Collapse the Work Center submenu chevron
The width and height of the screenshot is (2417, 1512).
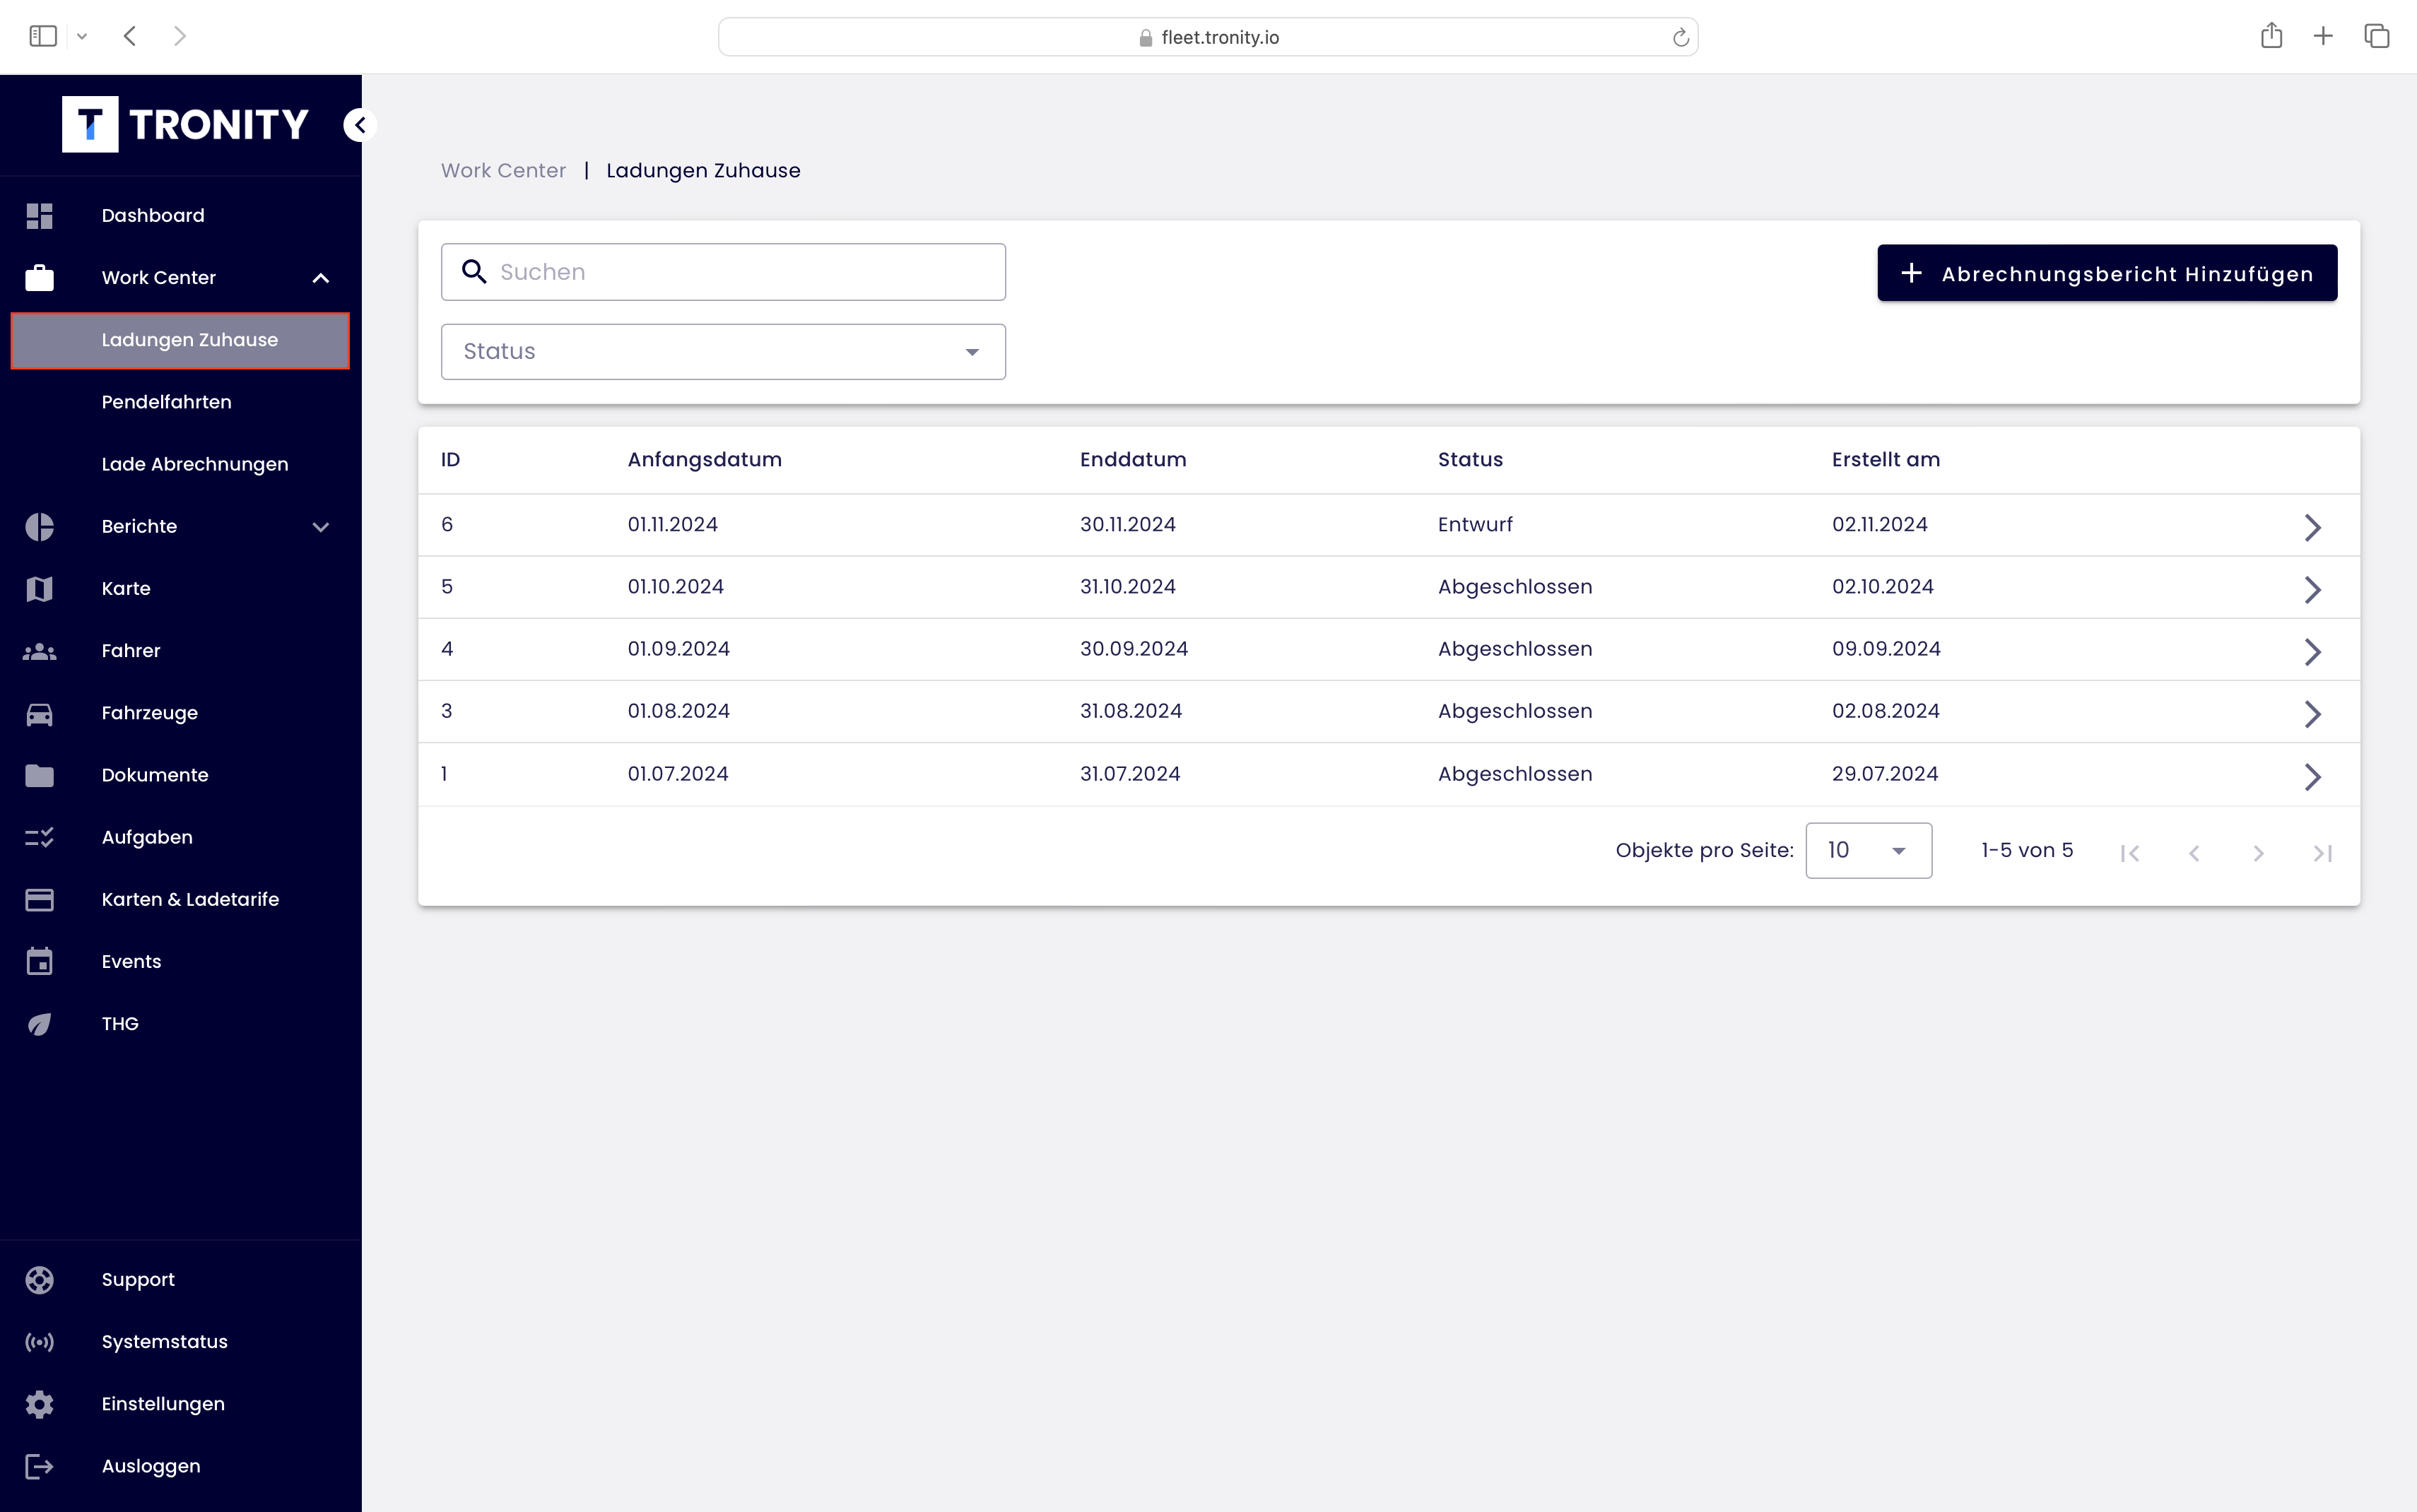[x=320, y=278]
